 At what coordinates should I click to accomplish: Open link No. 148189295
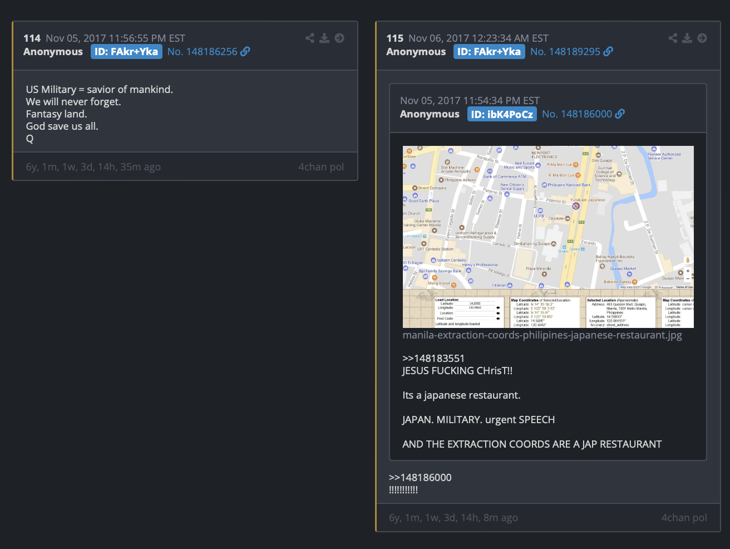(x=571, y=52)
